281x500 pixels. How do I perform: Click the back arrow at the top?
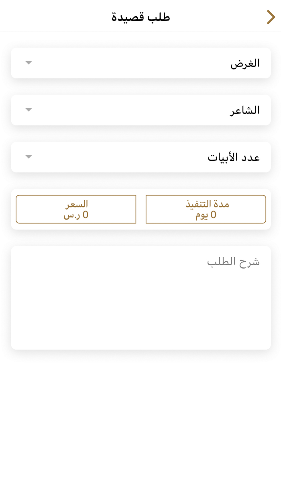[x=271, y=17]
